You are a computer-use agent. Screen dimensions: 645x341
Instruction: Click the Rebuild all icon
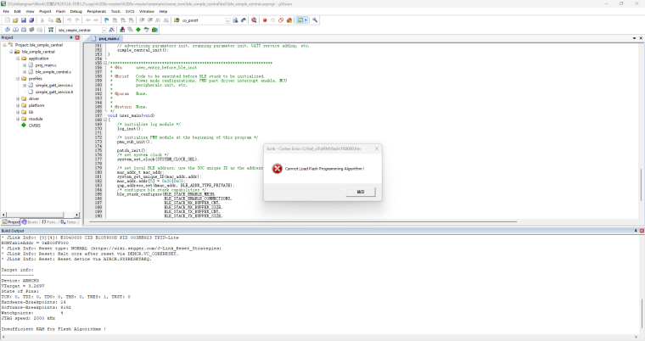coord(24,30)
